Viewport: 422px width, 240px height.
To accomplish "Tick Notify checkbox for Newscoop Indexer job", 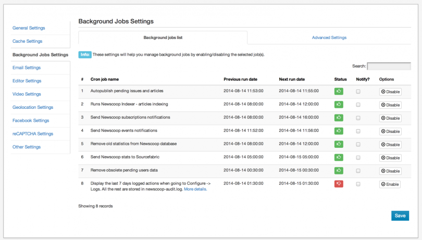I will (358, 105).
